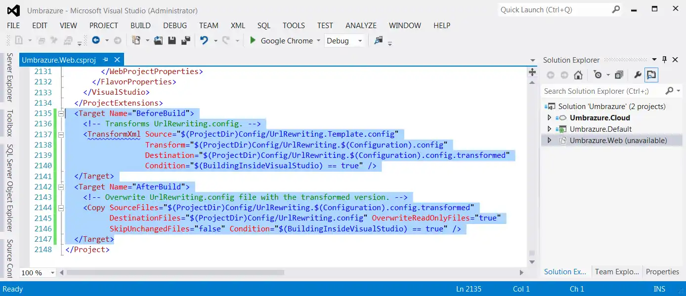Open the Solution Explorer window options dropdown
The width and height of the screenshot is (686, 296).
(x=655, y=60)
